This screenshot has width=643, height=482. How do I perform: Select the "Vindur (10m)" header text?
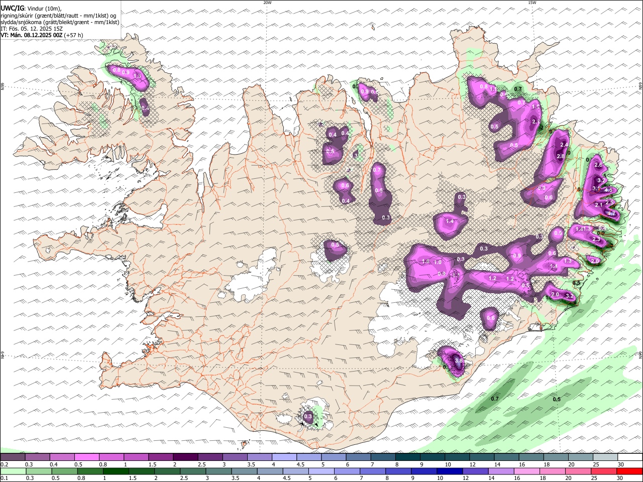coord(45,9)
